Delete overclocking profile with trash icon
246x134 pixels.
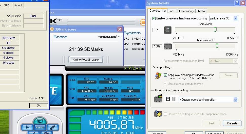174,99
